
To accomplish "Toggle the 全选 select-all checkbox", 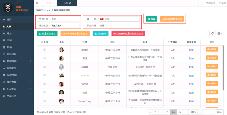I will [42, 42].
